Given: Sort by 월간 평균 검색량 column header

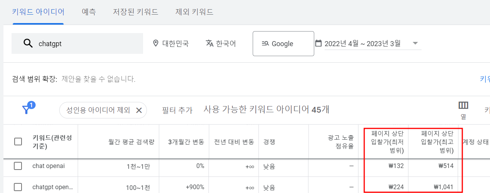Looking at the screenshot, I should 131,142.
